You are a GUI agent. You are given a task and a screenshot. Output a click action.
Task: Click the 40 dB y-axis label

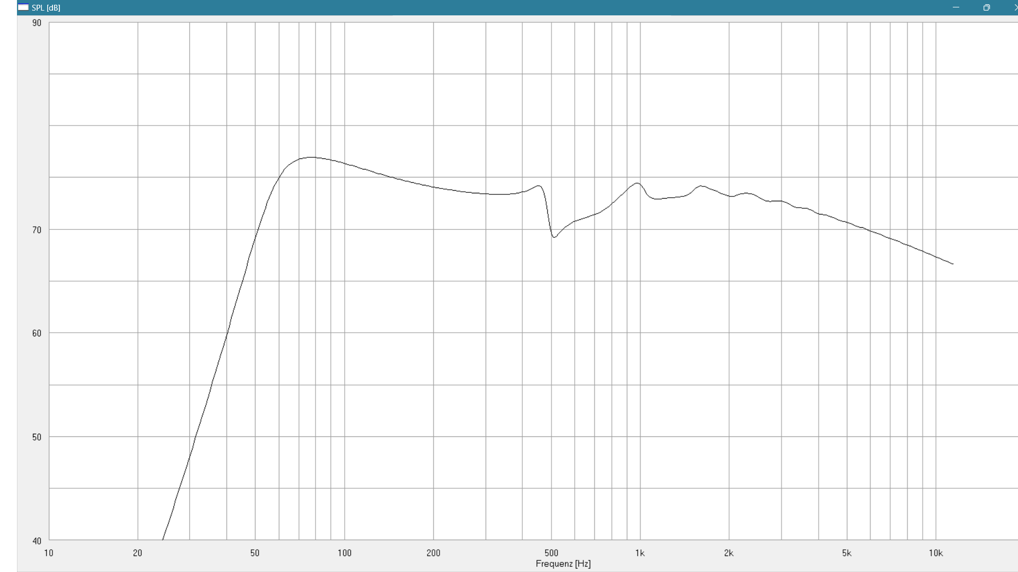[37, 541]
